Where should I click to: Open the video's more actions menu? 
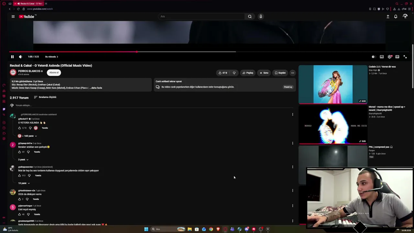[292, 73]
